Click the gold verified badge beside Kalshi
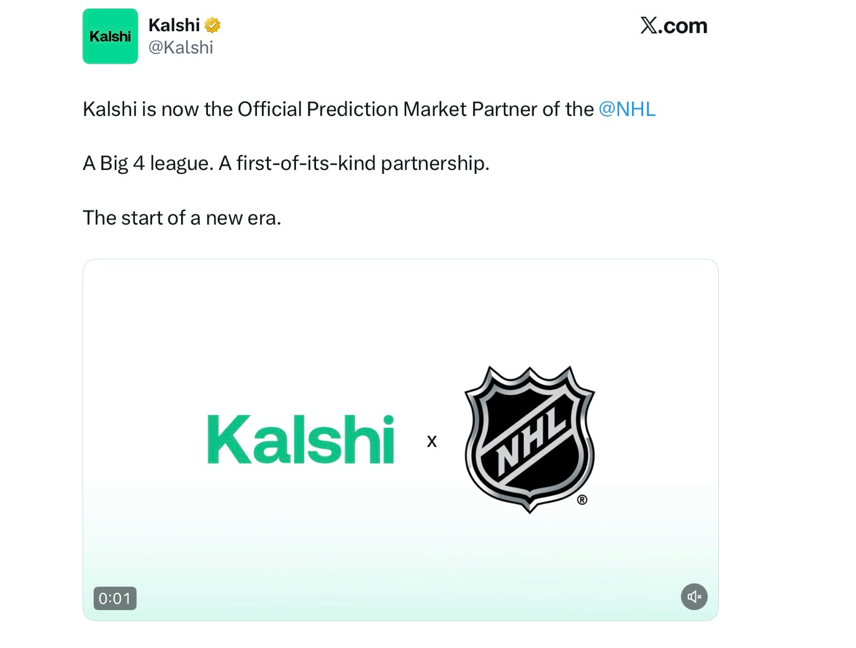This screenshot has width=856, height=648. [212, 25]
